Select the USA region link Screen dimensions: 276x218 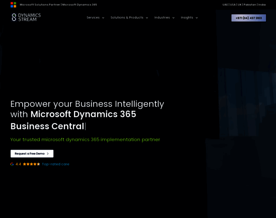(x=233, y=5)
